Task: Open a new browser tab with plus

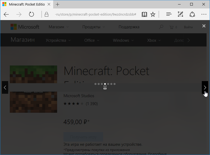Action: pos(58,4)
